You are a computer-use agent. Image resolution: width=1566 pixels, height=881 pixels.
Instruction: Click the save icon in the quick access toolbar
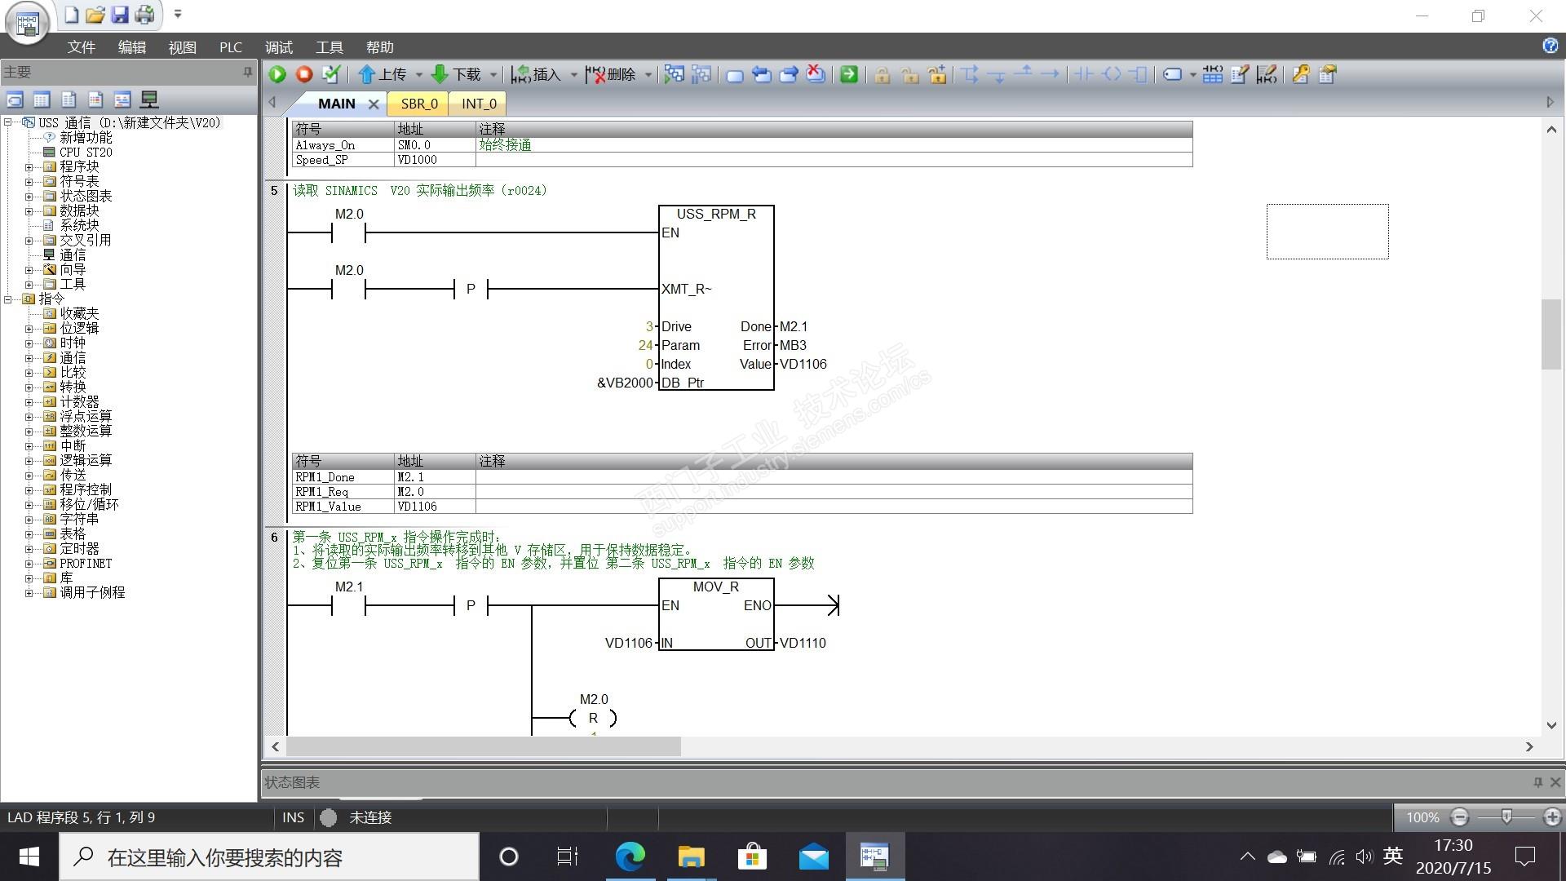click(120, 15)
